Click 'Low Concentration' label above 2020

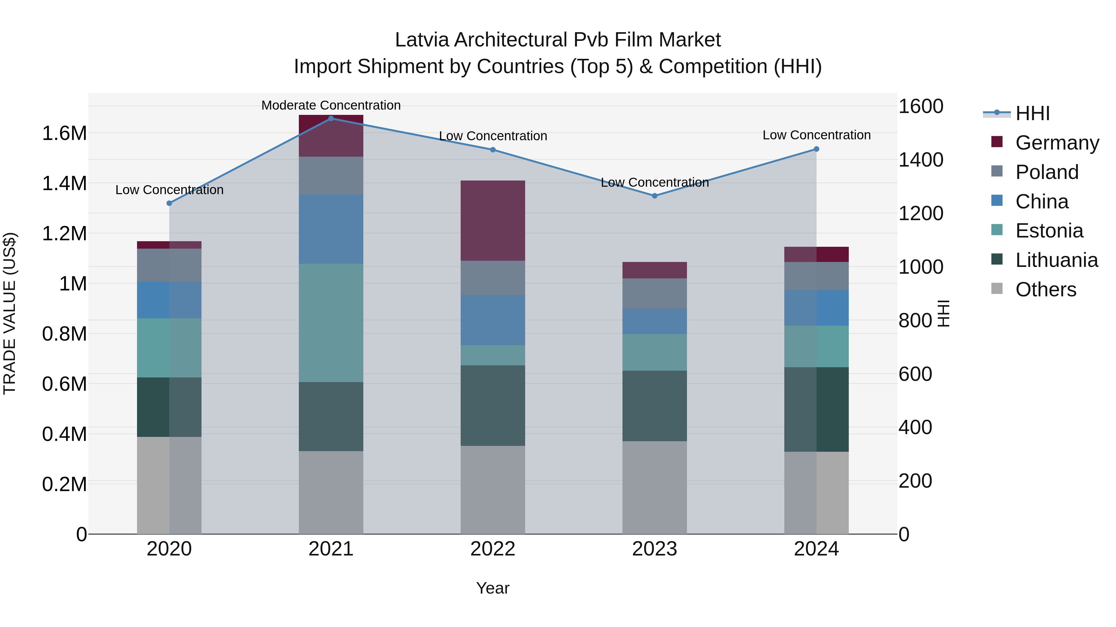point(169,189)
